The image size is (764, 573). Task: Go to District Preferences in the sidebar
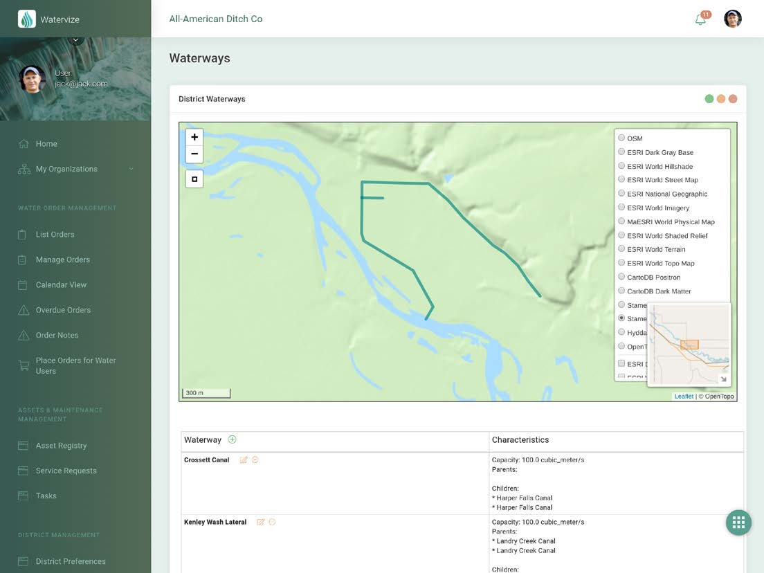71,561
